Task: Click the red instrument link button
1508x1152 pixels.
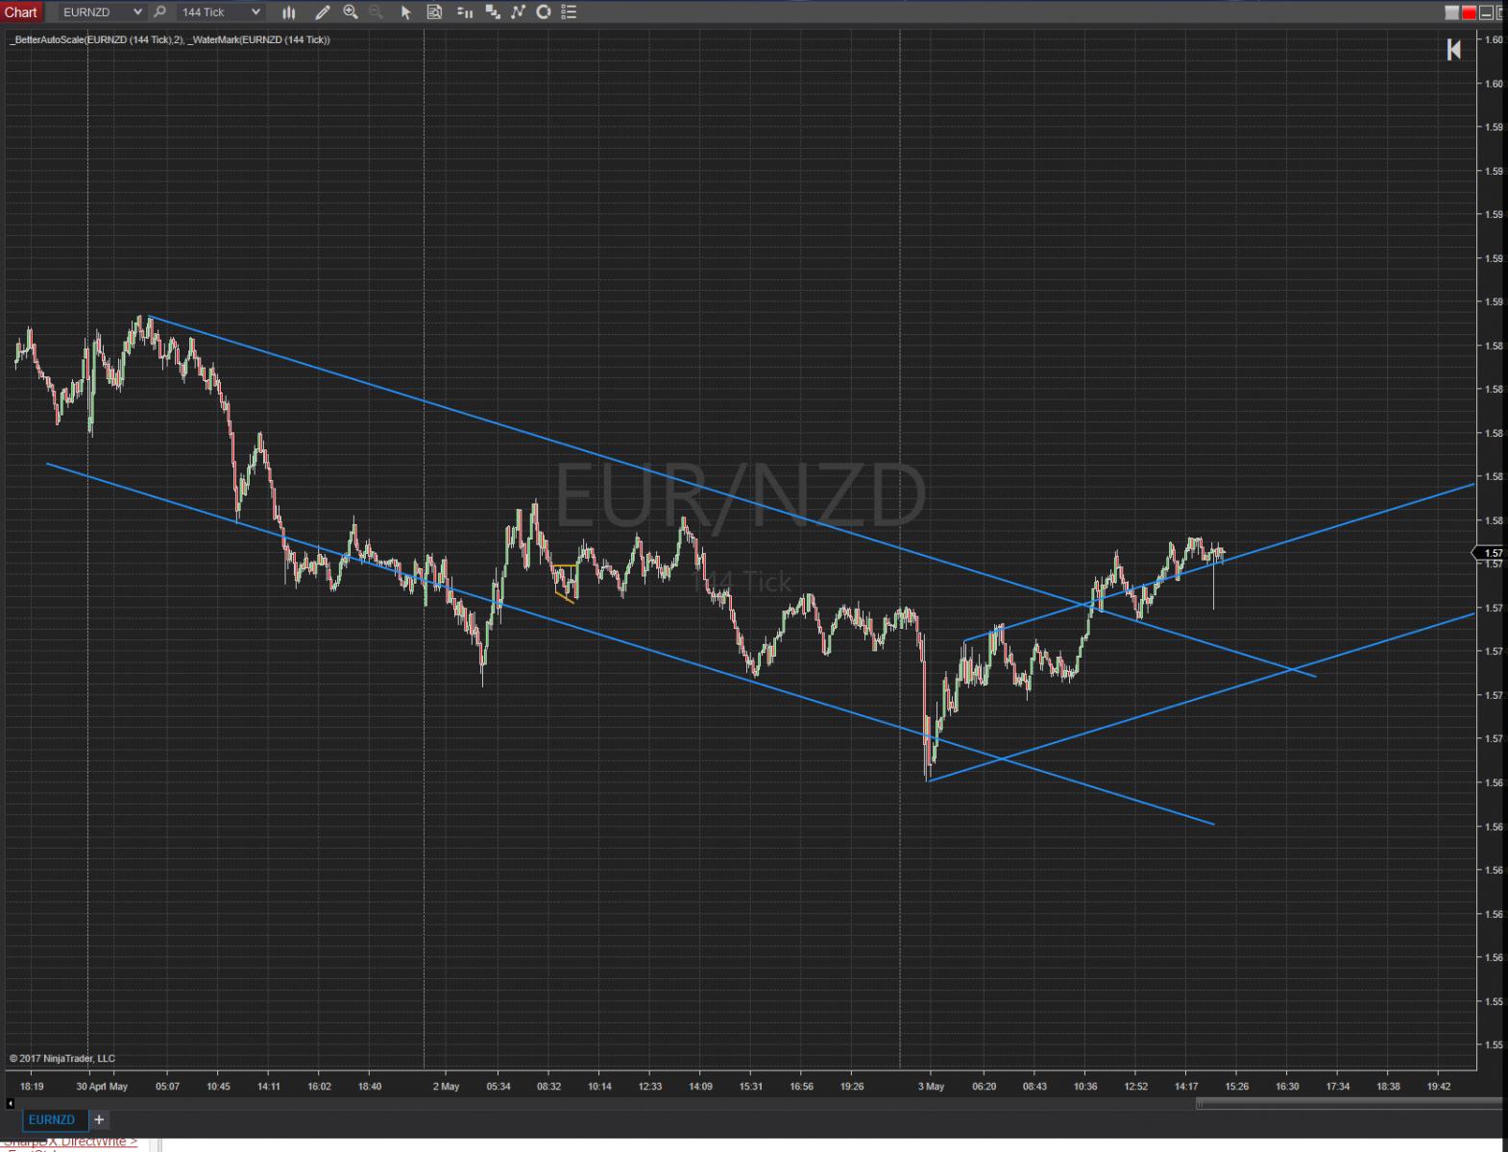Action: click(1469, 12)
